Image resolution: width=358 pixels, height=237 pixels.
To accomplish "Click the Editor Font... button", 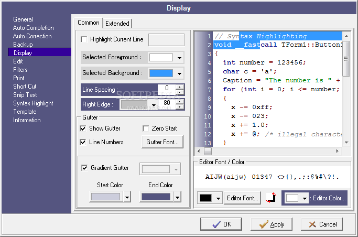I will [x=243, y=198].
